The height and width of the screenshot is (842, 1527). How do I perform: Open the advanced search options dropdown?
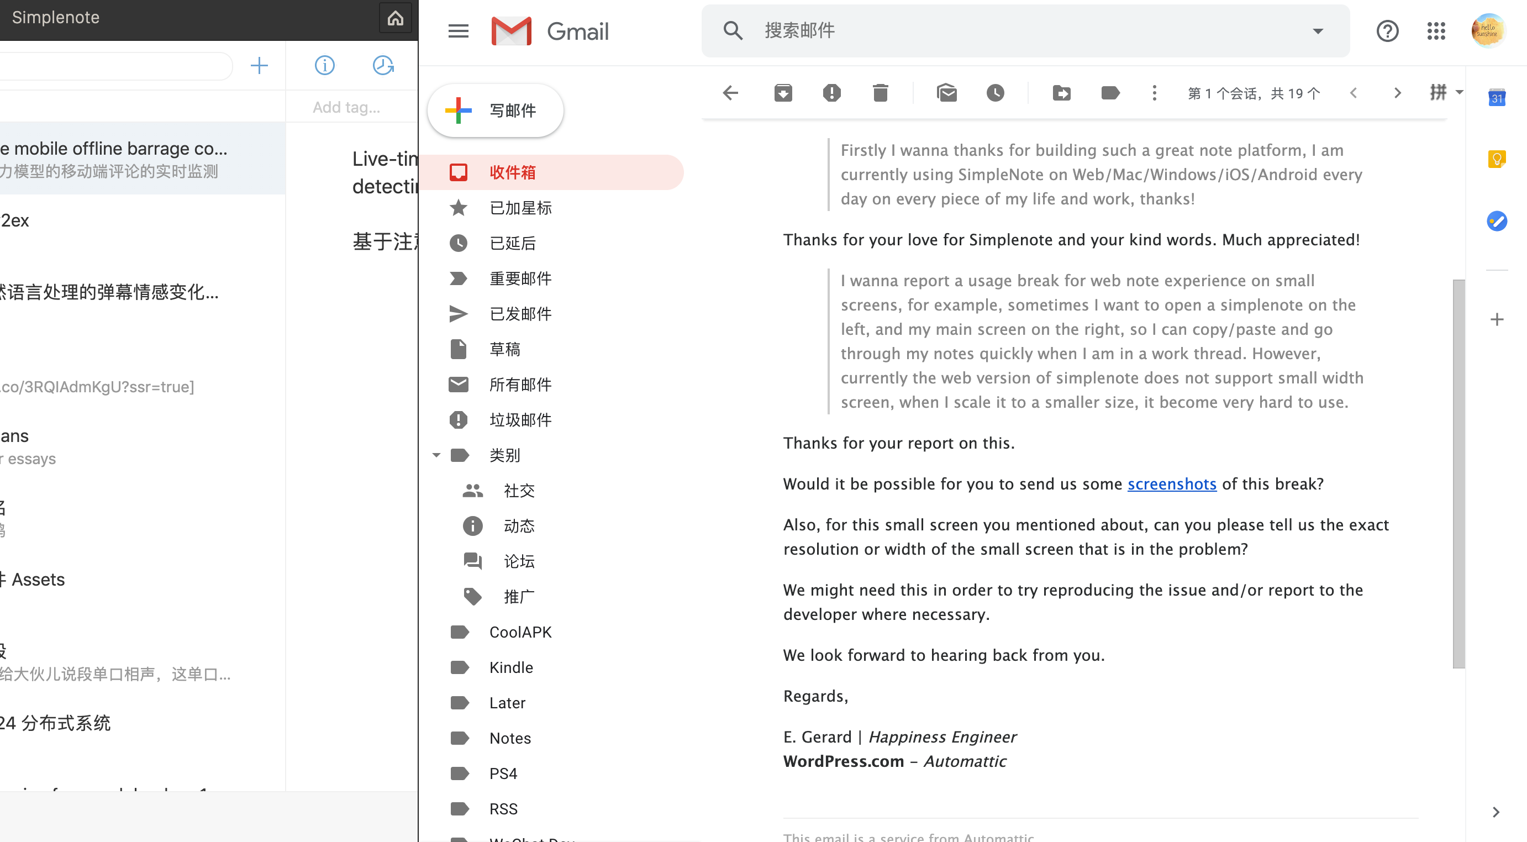(x=1317, y=31)
